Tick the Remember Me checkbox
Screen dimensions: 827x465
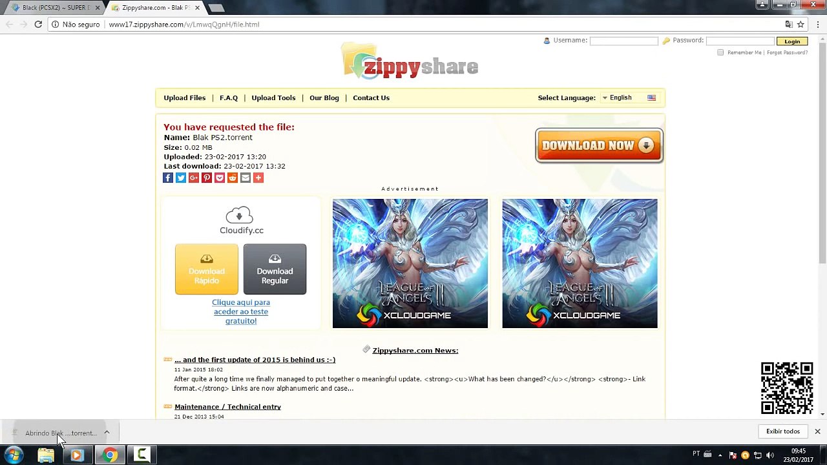coord(720,52)
